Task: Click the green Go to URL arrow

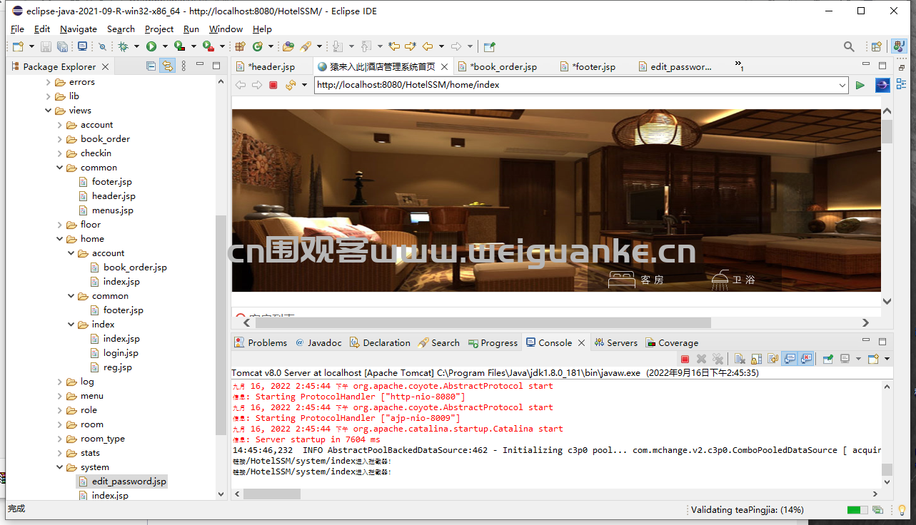Action: pyautogui.click(x=860, y=85)
